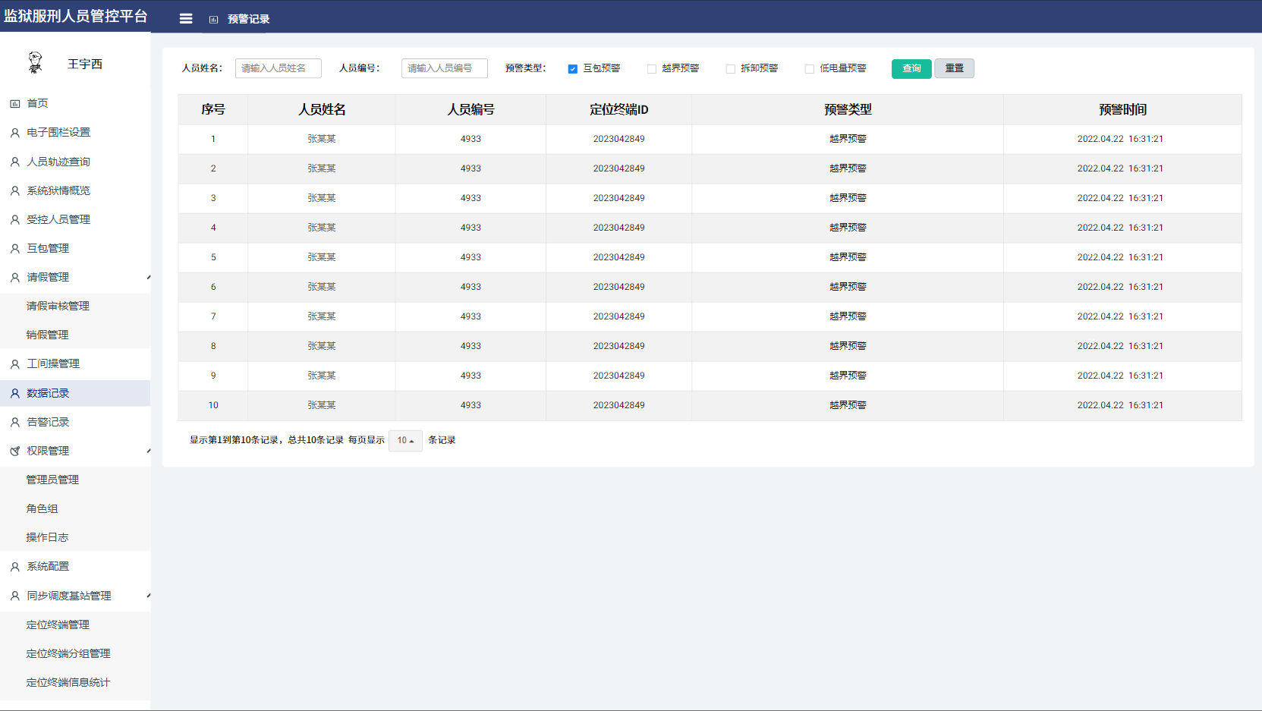
Task: Click the person icon next to 人员轨迹查询
Action: click(14, 162)
